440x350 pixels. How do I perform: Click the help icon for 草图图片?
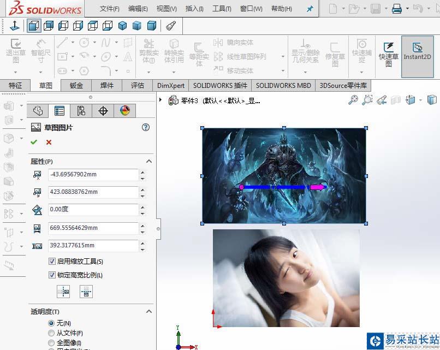tap(146, 127)
